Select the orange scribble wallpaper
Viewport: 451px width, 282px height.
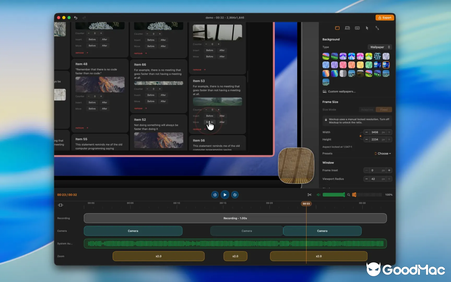coord(352,65)
